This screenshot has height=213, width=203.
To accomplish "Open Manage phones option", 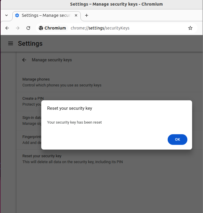I will [x=110, y=82].
